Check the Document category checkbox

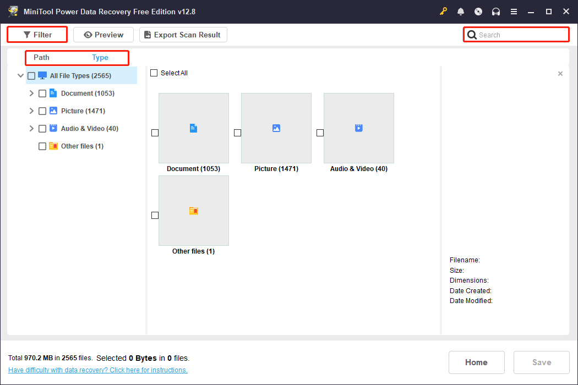click(42, 93)
